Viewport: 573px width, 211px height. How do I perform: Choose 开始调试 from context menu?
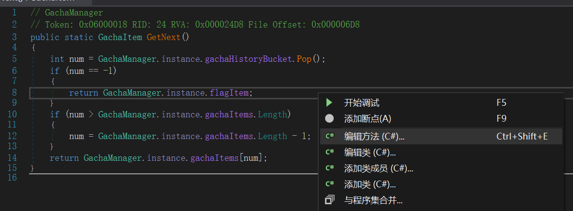[441, 103]
